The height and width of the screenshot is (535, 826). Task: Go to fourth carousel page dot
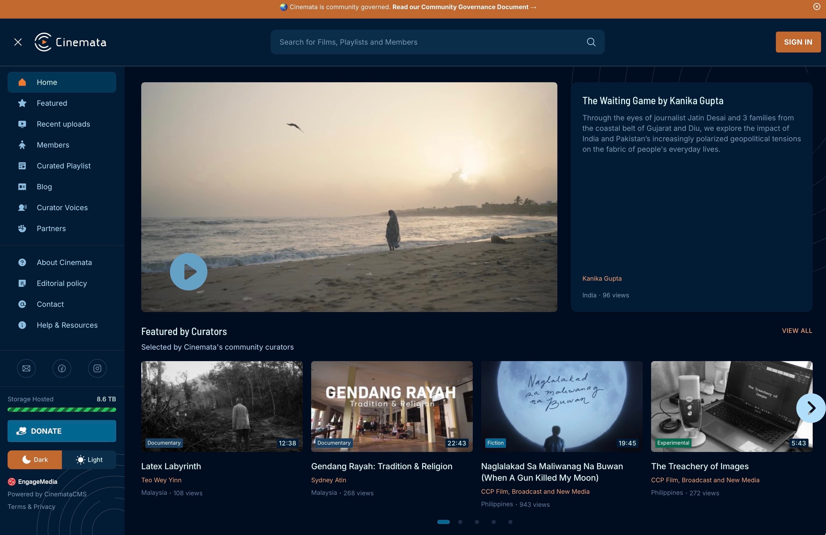coord(493,522)
